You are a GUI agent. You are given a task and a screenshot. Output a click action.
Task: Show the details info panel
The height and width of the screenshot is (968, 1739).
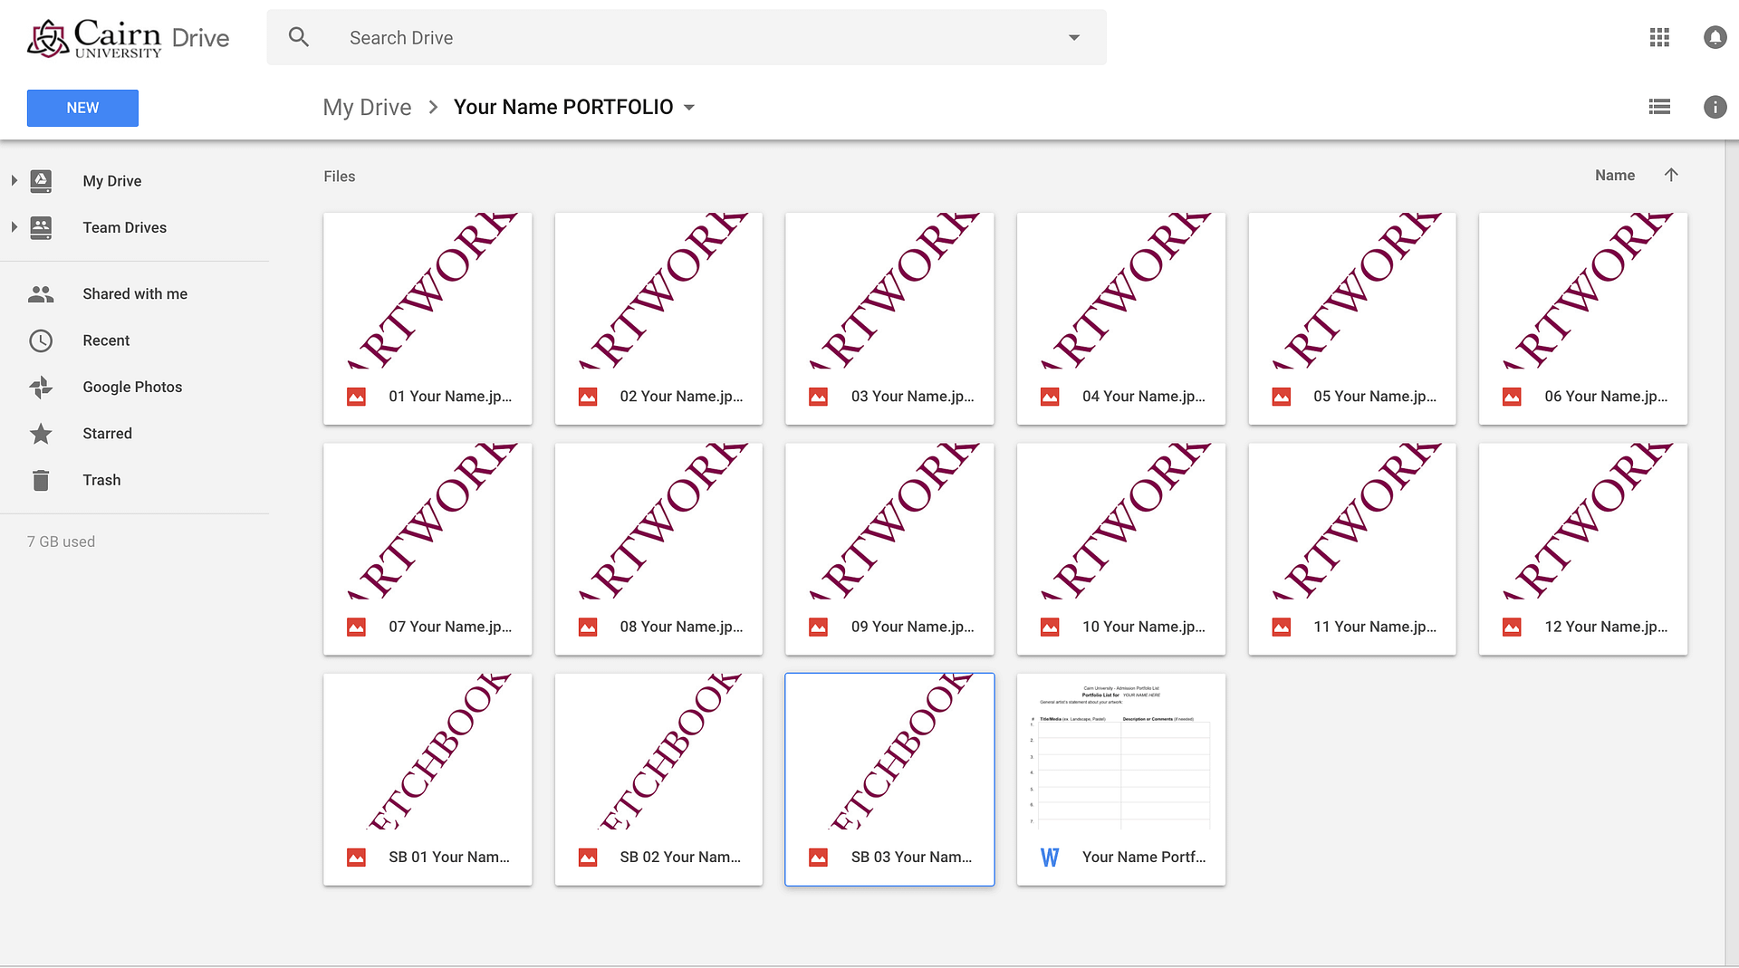[1715, 107]
